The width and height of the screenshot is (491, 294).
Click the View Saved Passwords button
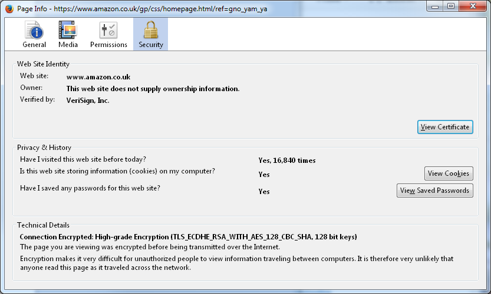coord(434,191)
